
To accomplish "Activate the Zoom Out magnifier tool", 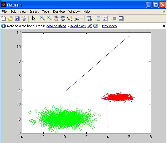I will pyautogui.click(x=49, y=18).
